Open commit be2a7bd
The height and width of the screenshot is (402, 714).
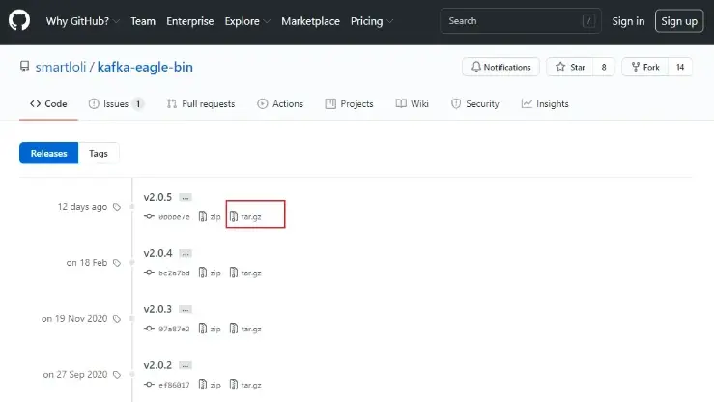pos(174,273)
